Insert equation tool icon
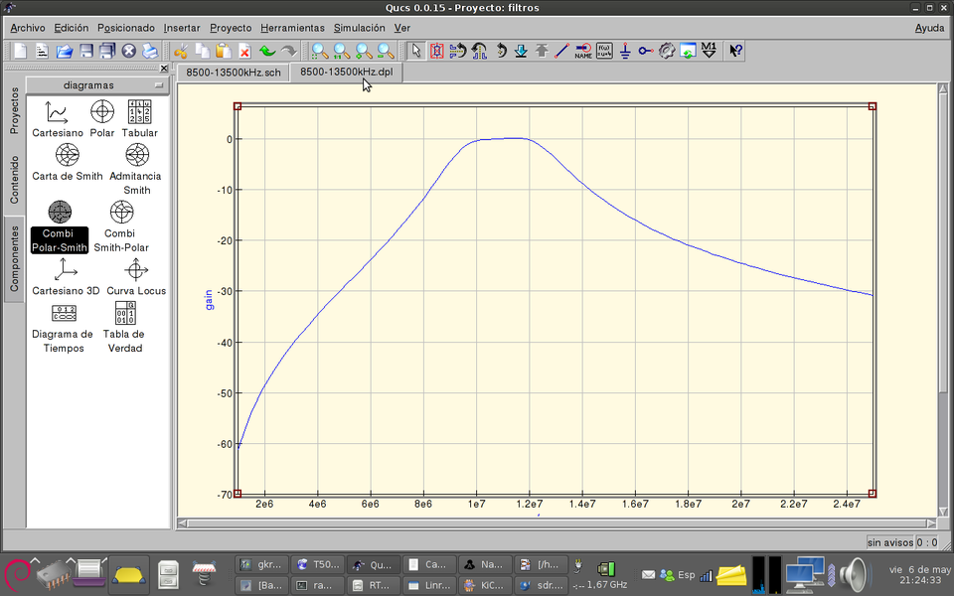This screenshot has height=596, width=954. point(604,50)
